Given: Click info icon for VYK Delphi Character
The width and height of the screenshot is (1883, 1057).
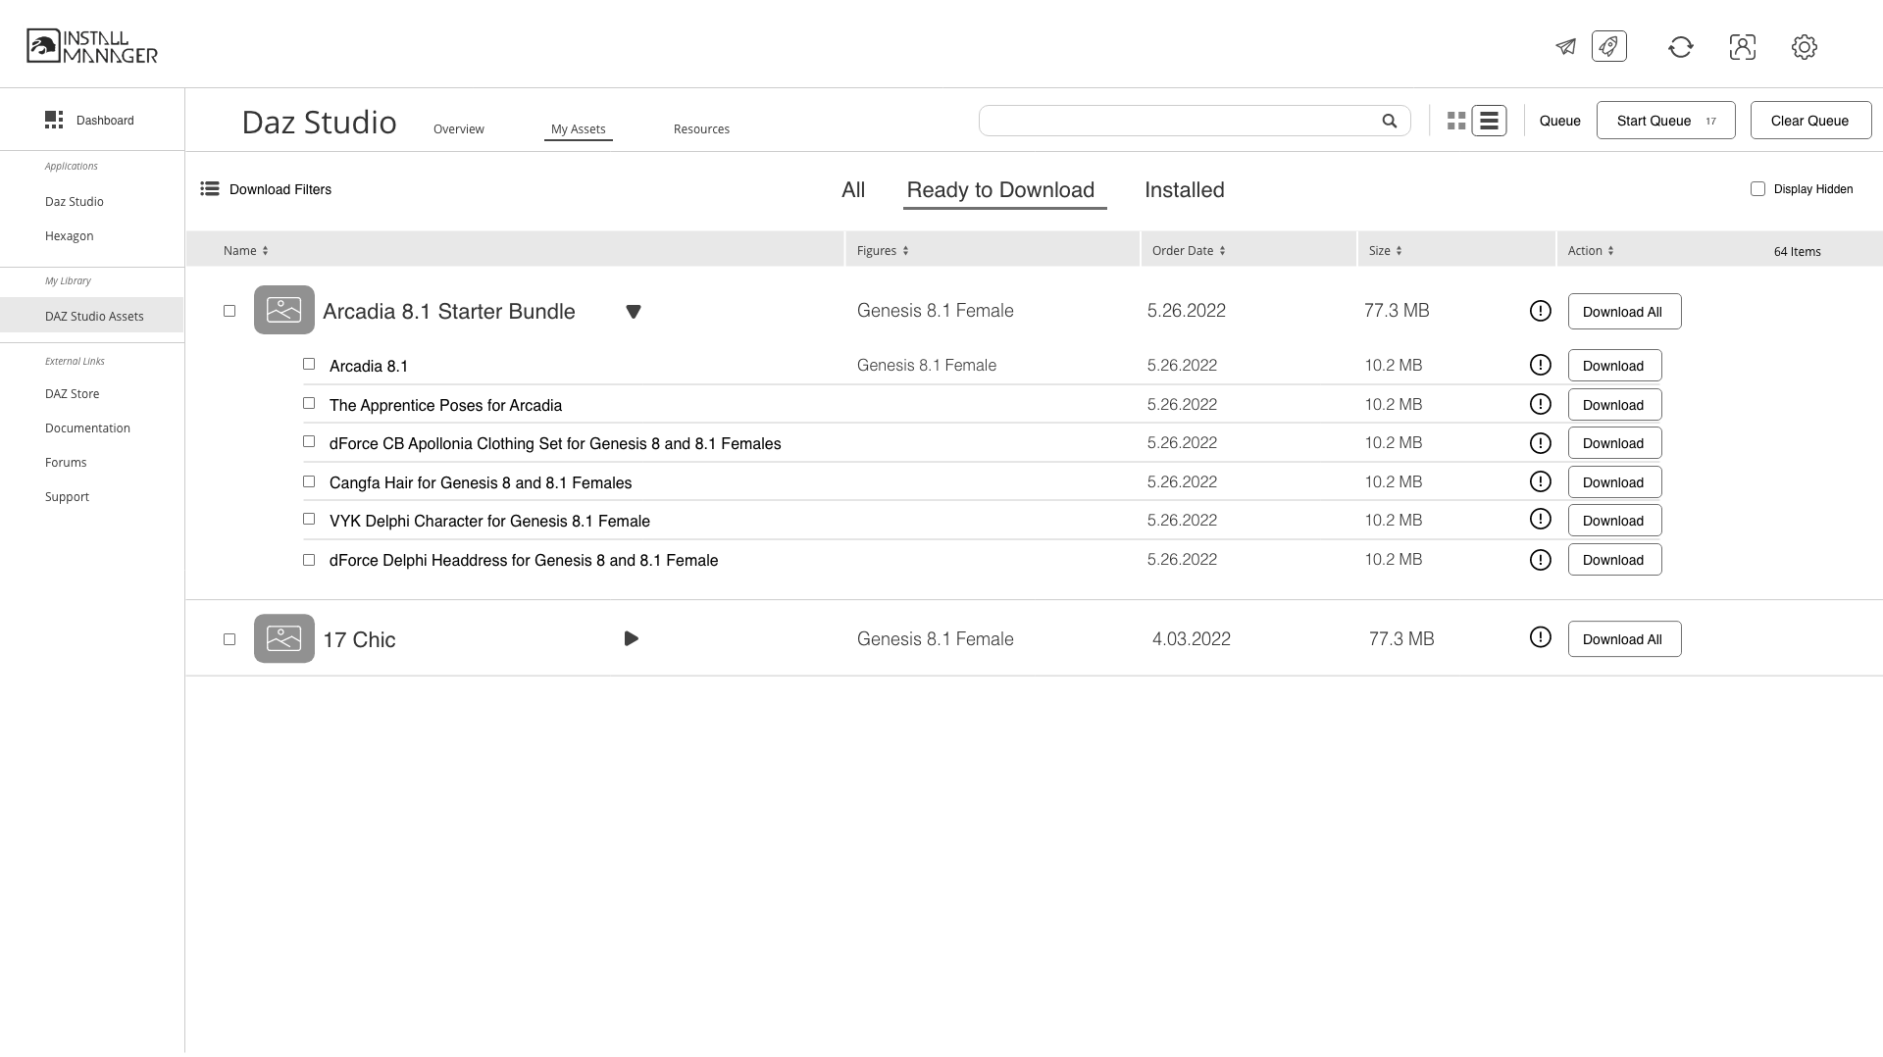Looking at the screenshot, I should 1541,519.
